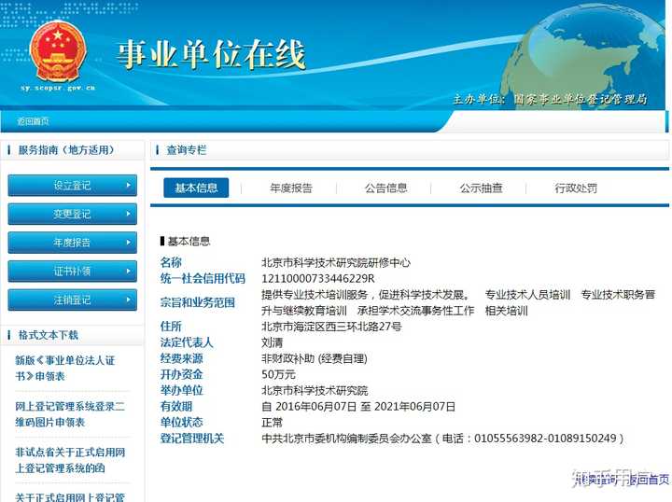The width and height of the screenshot is (672, 502).
Task: Select the 基本信息 tab
Action: [196, 188]
